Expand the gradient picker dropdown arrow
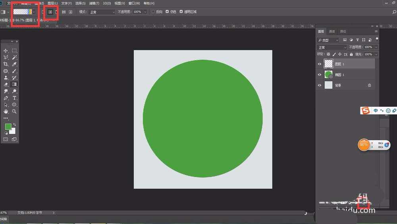The height and width of the screenshot is (224, 397). coord(34,12)
